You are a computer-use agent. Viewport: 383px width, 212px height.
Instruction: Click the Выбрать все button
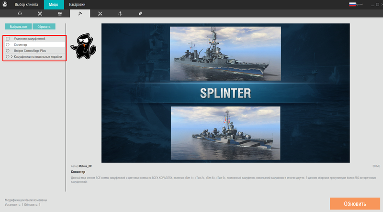(18, 27)
